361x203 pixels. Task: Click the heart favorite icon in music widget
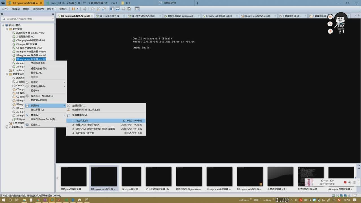[x=345, y=182]
